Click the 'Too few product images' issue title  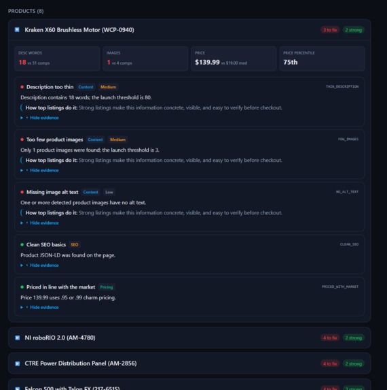point(54,140)
